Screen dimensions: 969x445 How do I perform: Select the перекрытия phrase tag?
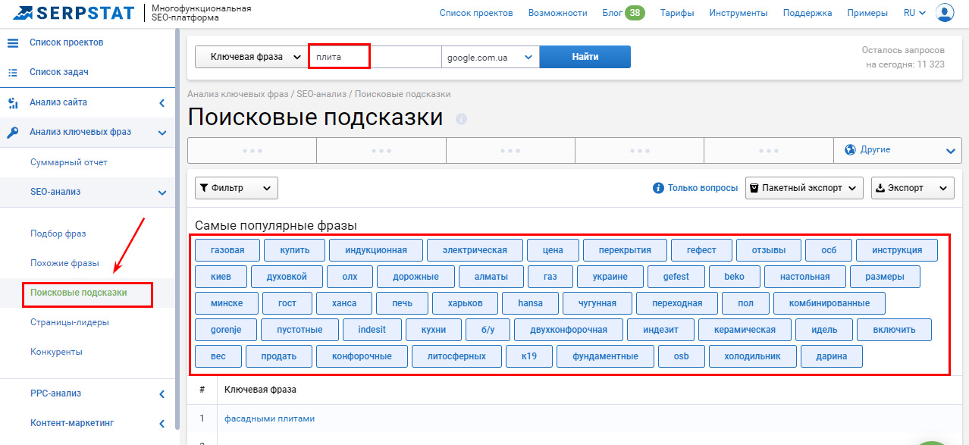click(x=625, y=250)
